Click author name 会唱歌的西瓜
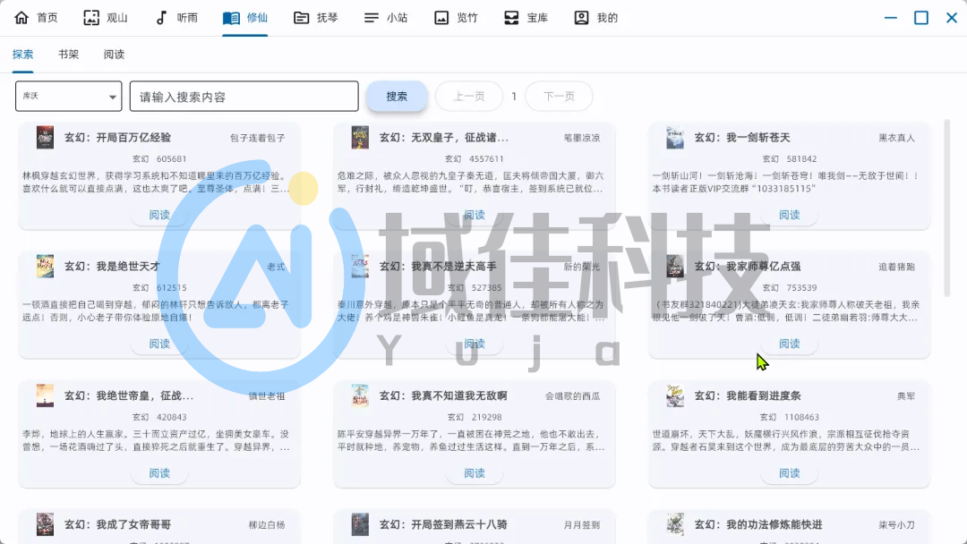967x544 pixels. coord(572,396)
